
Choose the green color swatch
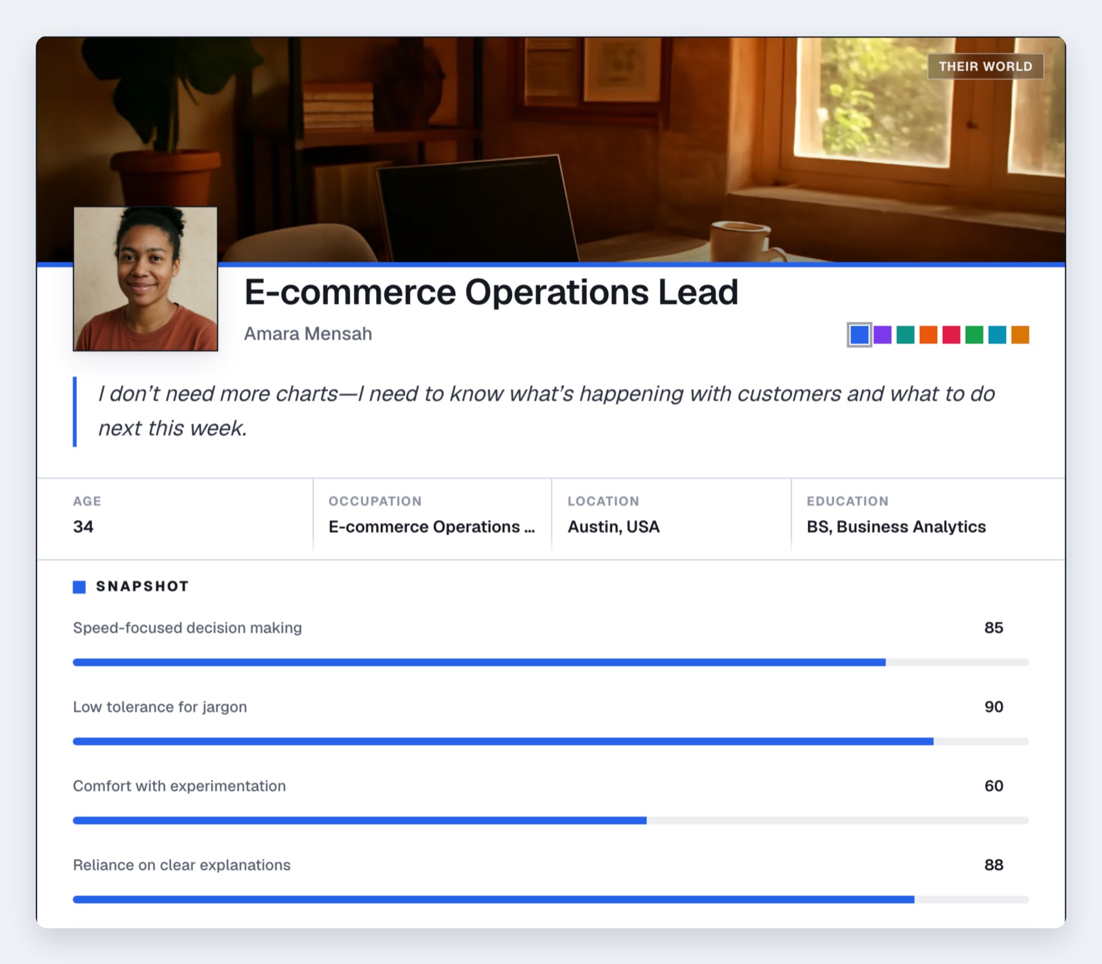click(x=974, y=335)
